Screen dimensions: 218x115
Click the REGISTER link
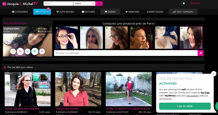(195, 3)
